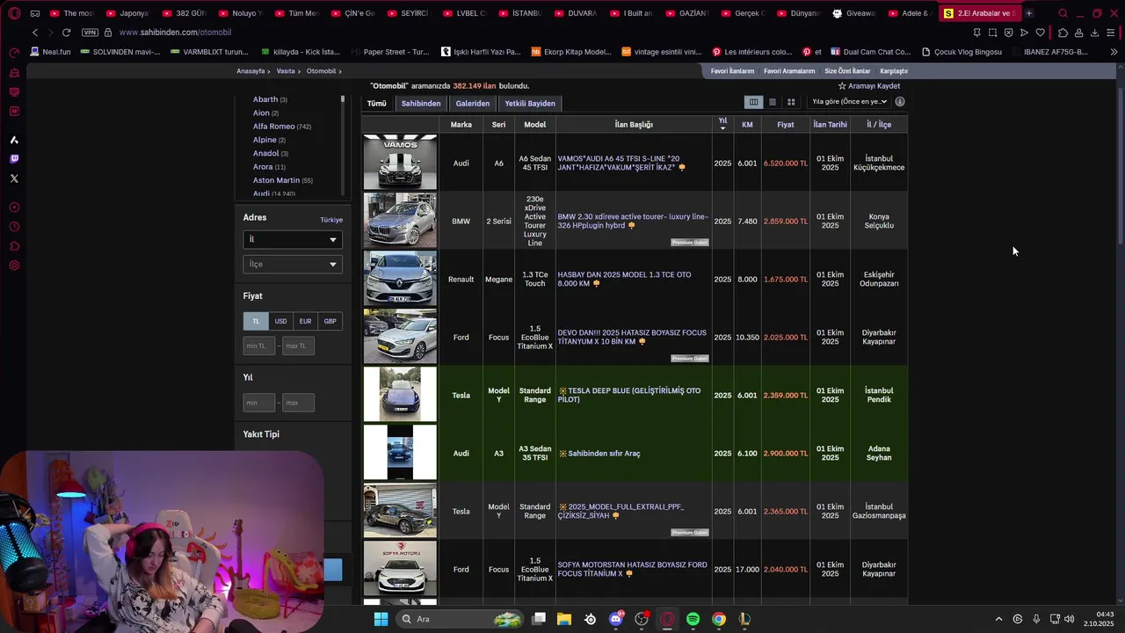Pin the page with the pinboard icon
Viewport: 1125px width, 633px height.
point(976,33)
